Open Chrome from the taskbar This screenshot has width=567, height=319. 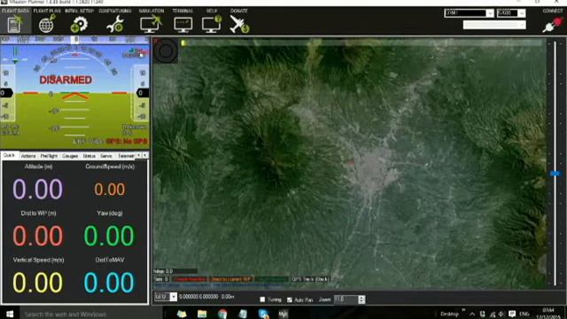pos(222,314)
